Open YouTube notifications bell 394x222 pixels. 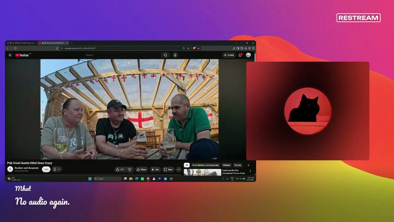coord(240,55)
